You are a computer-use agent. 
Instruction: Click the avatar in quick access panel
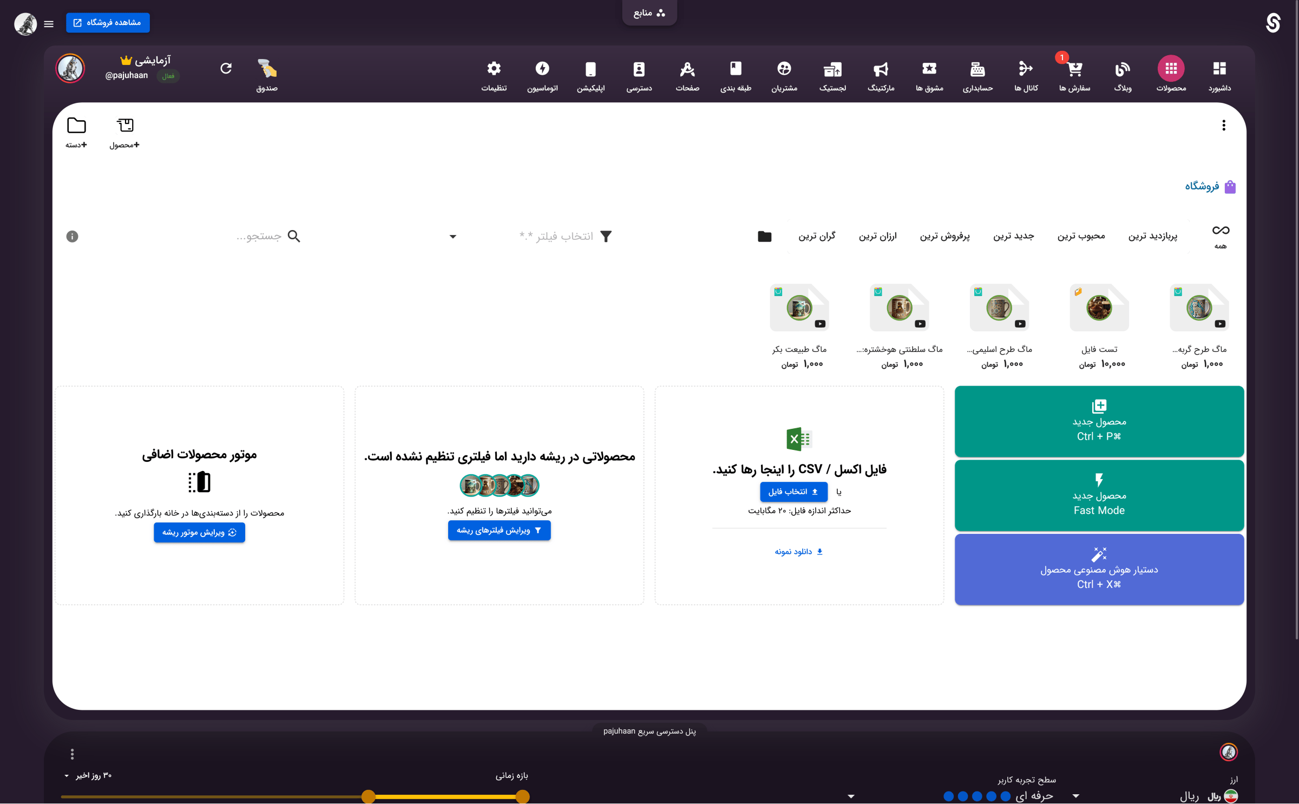pyautogui.click(x=1229, y=751)
